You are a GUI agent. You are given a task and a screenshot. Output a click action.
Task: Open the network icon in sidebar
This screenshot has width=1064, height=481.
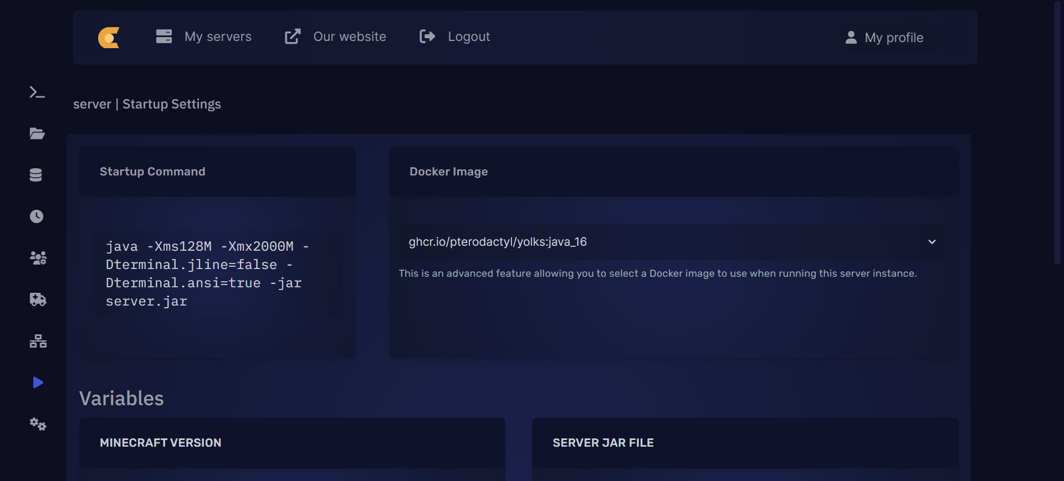(x=38, y=341)
